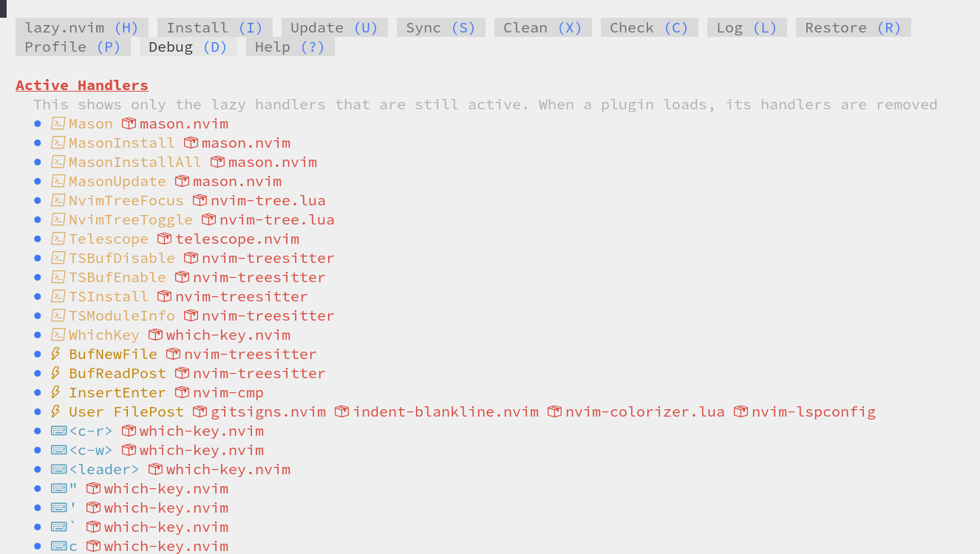Go to the Sync (S) tab

click(x=441, y=27)
